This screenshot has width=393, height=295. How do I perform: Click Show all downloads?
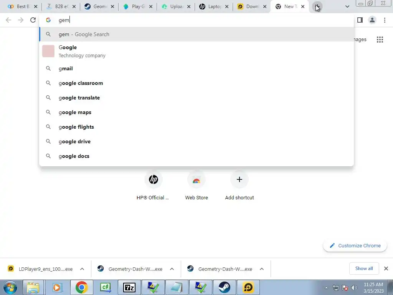[364, 268]
